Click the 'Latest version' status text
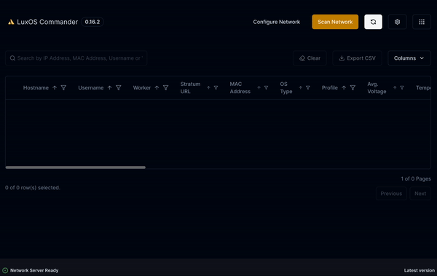Viewport: 437px width, 276px height. pos(420,270)
